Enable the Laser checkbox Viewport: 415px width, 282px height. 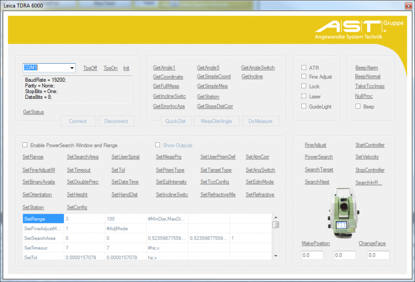click(x=304, y=96)
